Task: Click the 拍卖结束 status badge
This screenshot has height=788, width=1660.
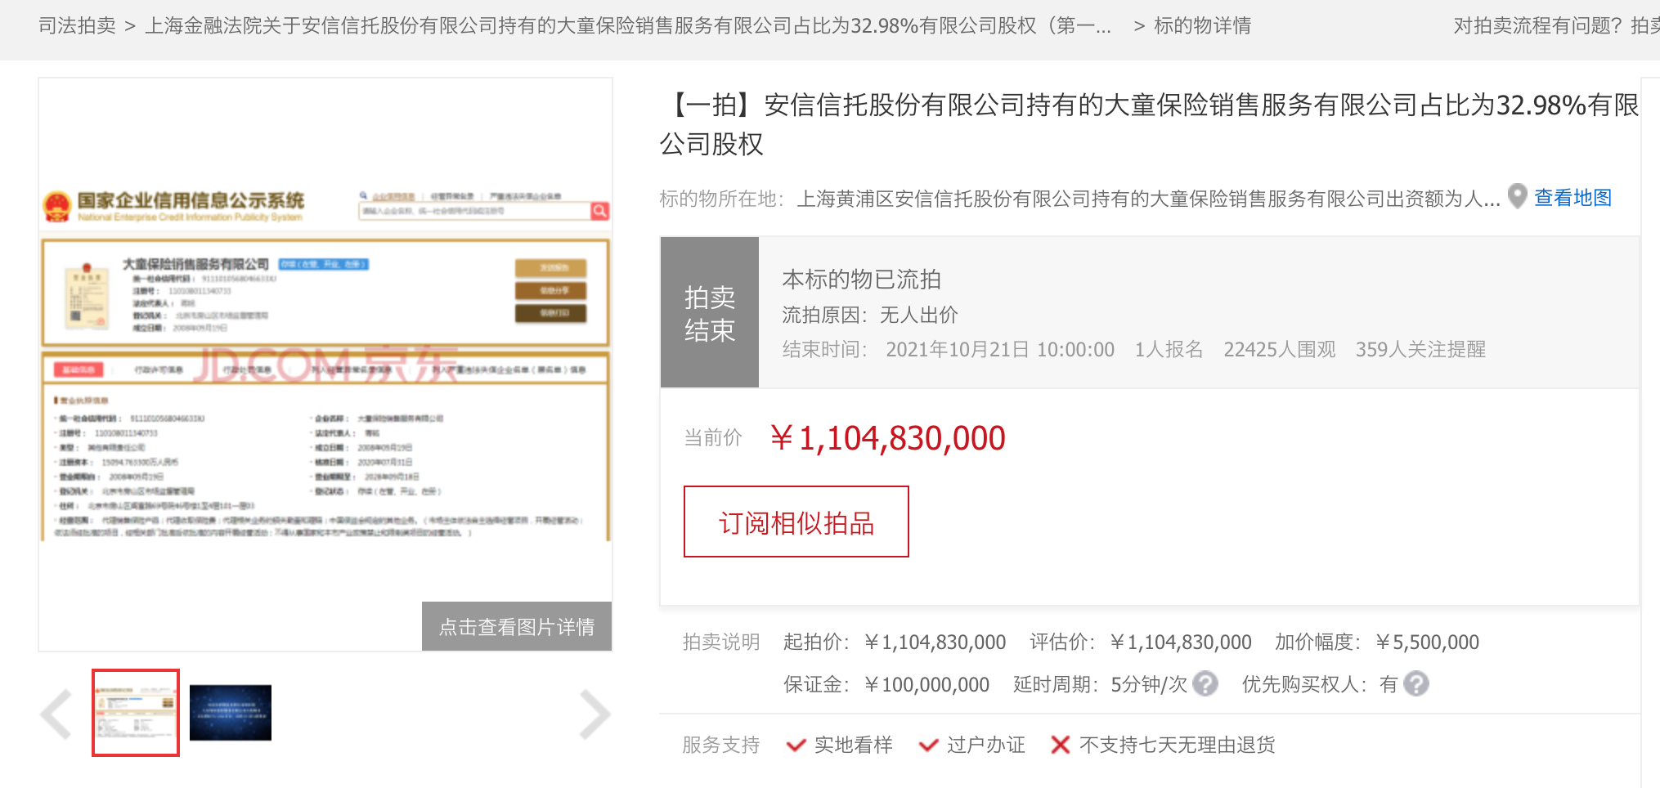Action: pyautogui.click(x=710, y=312)
